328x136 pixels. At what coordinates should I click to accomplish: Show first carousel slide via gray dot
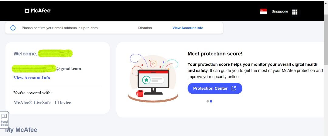coord(208,101)
